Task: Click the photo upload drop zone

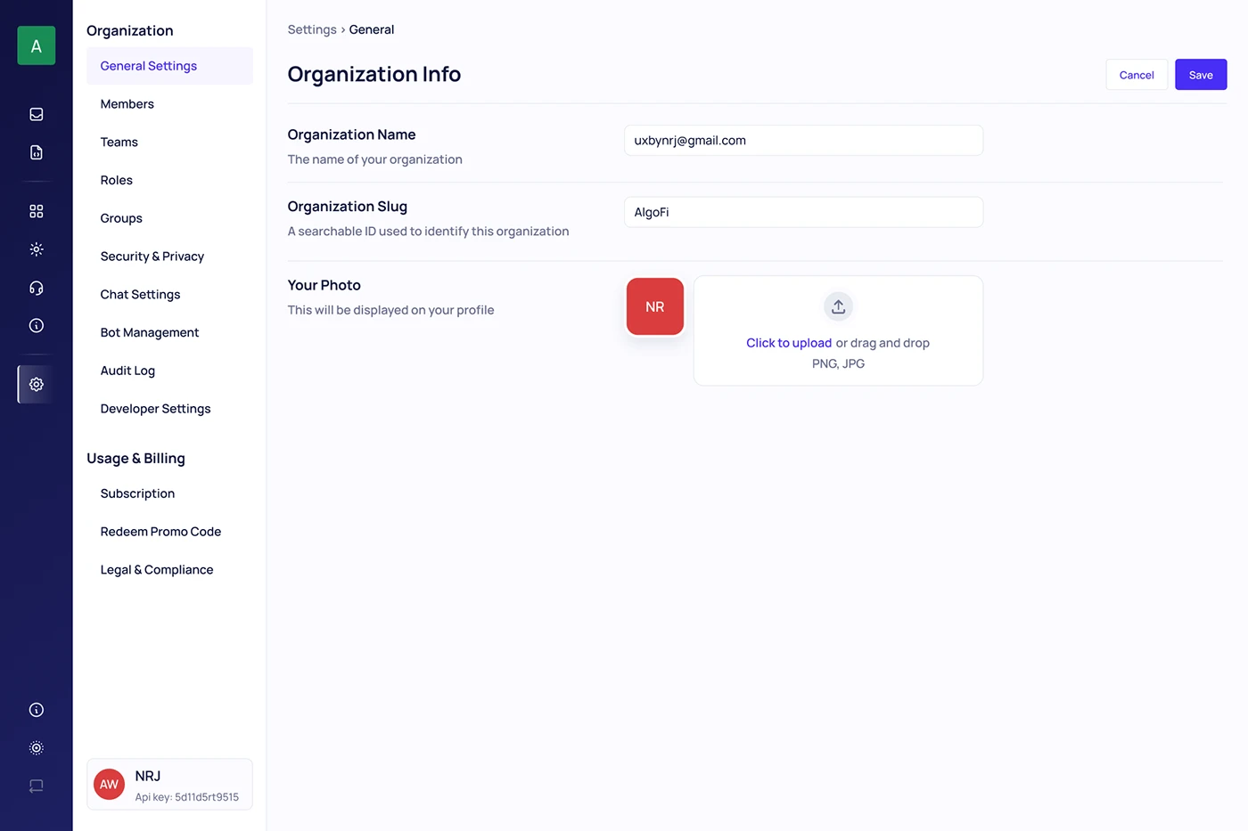Action: (838, 330)
